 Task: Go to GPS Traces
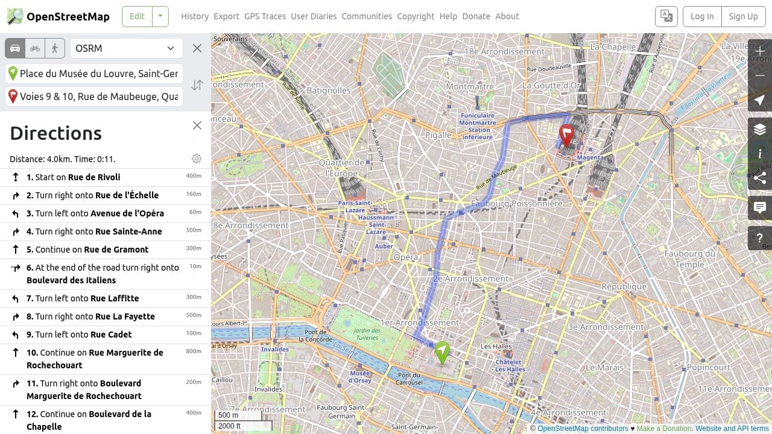tap(265, 16)
